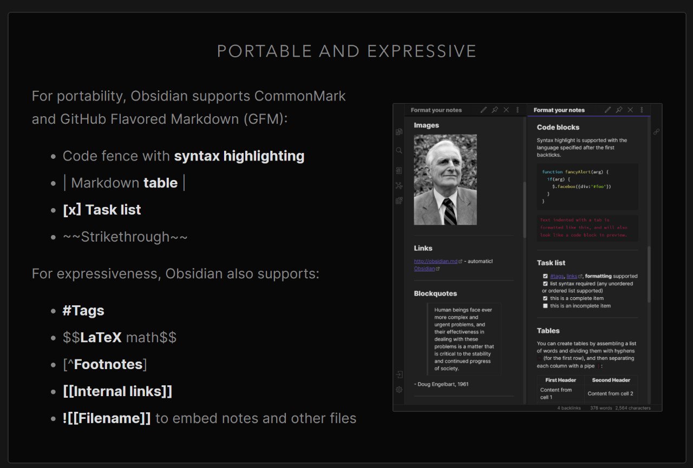Image resolution: width=693 pixels, height=468 pixels.
Task: Click the left note pane scrollbar
Action: 524,210
